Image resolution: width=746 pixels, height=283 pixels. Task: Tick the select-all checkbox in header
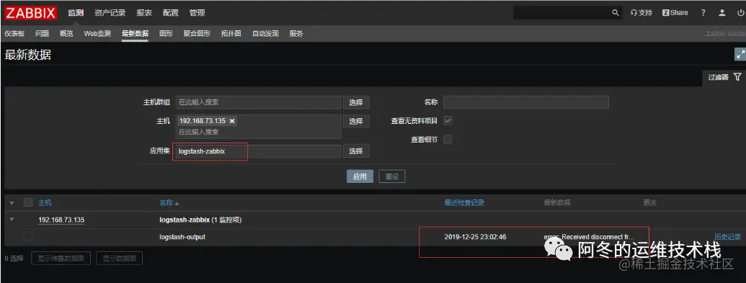pos(28,202)
